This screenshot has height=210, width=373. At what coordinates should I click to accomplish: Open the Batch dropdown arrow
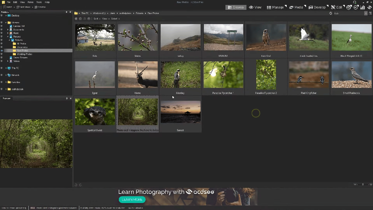click(x=14, y=7)
